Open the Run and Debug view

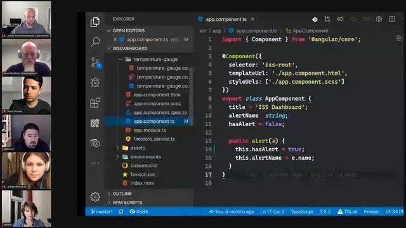(x=95, y=83)
